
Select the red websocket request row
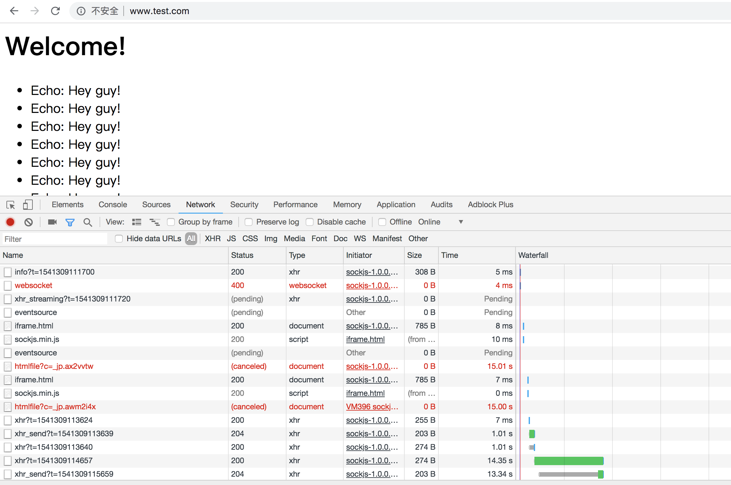(x=33, y=285)
